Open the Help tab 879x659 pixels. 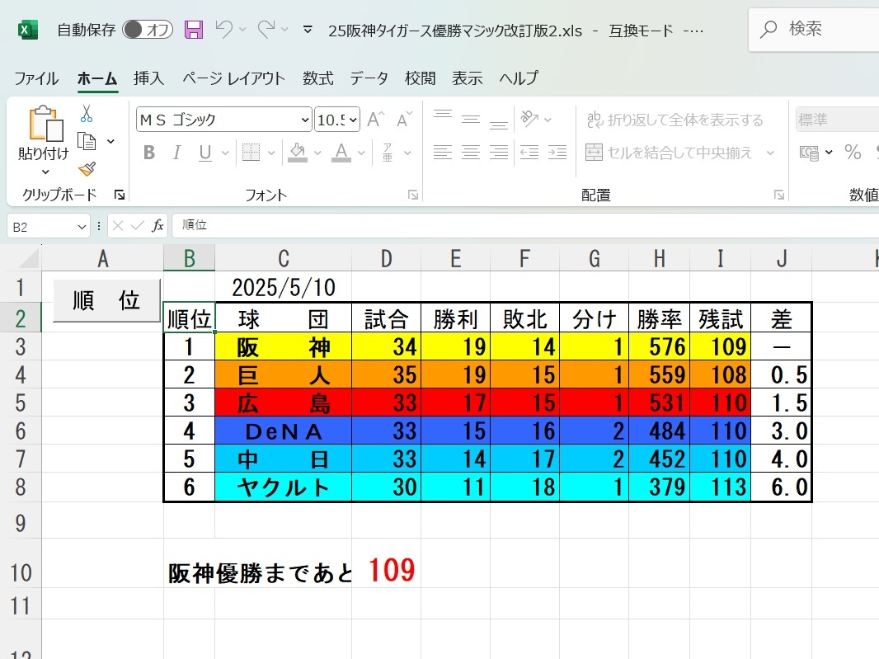pos(519,78)
